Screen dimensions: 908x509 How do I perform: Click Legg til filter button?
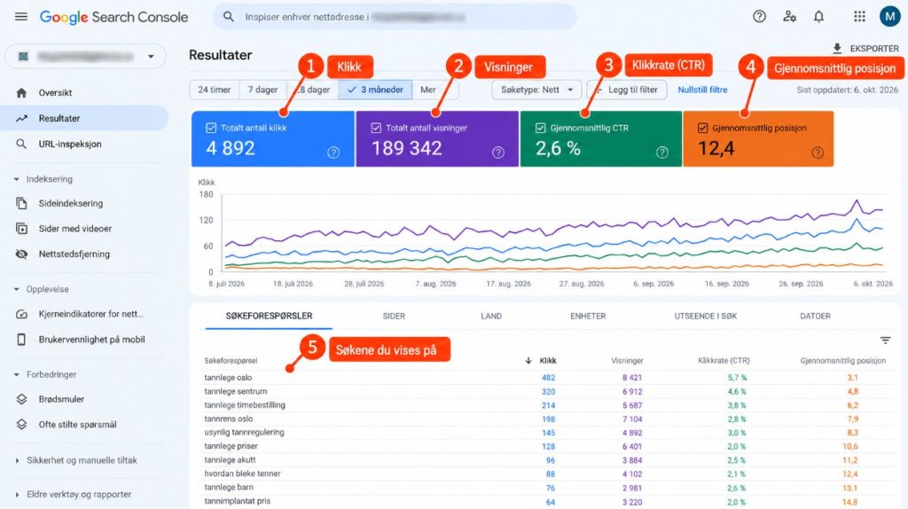point(627,90)
